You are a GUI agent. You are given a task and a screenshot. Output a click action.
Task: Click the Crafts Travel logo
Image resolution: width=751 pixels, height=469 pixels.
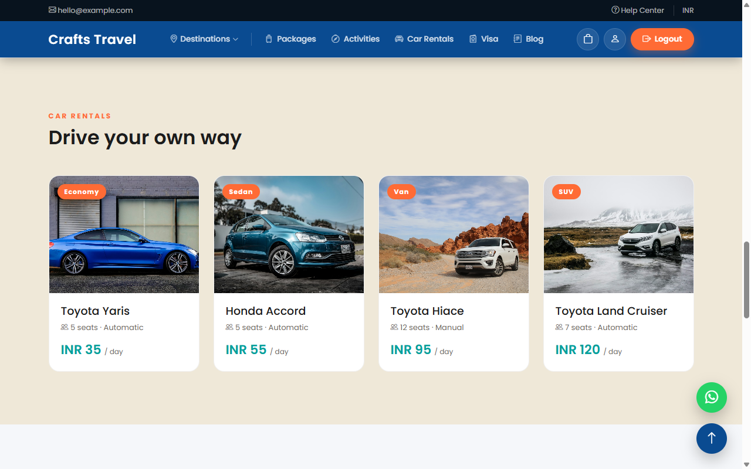[92, 39]
